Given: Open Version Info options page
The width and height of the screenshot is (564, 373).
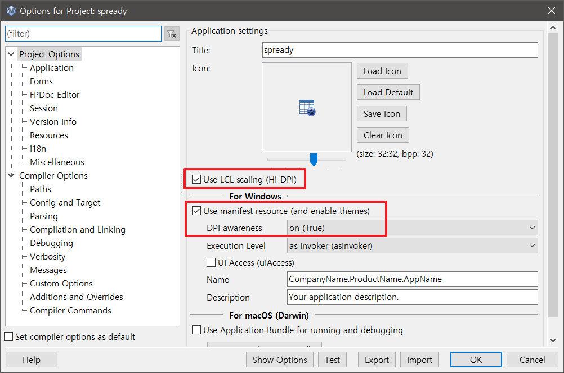Looking at the screenshot, I should pyautogui.click(x=53, y=122).
